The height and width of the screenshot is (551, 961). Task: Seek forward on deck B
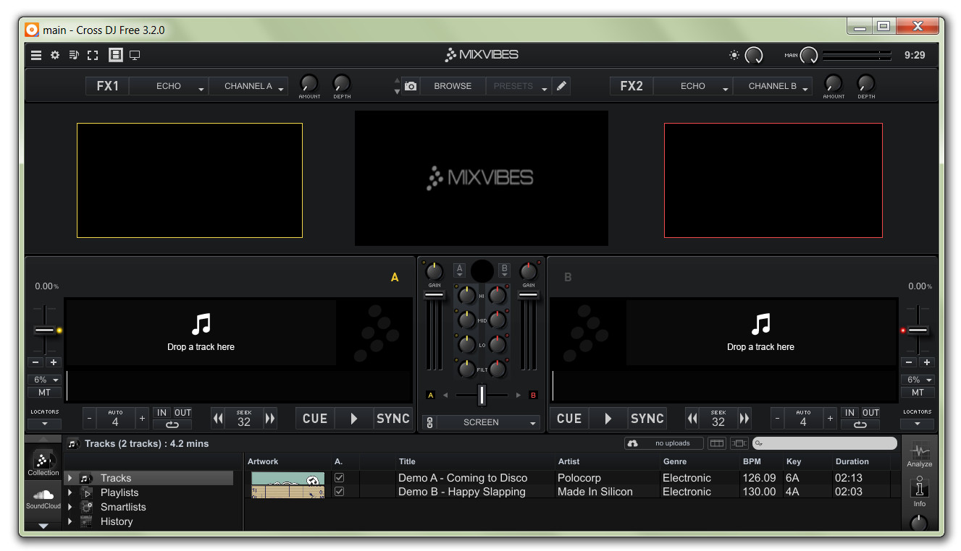click(744, 419)
